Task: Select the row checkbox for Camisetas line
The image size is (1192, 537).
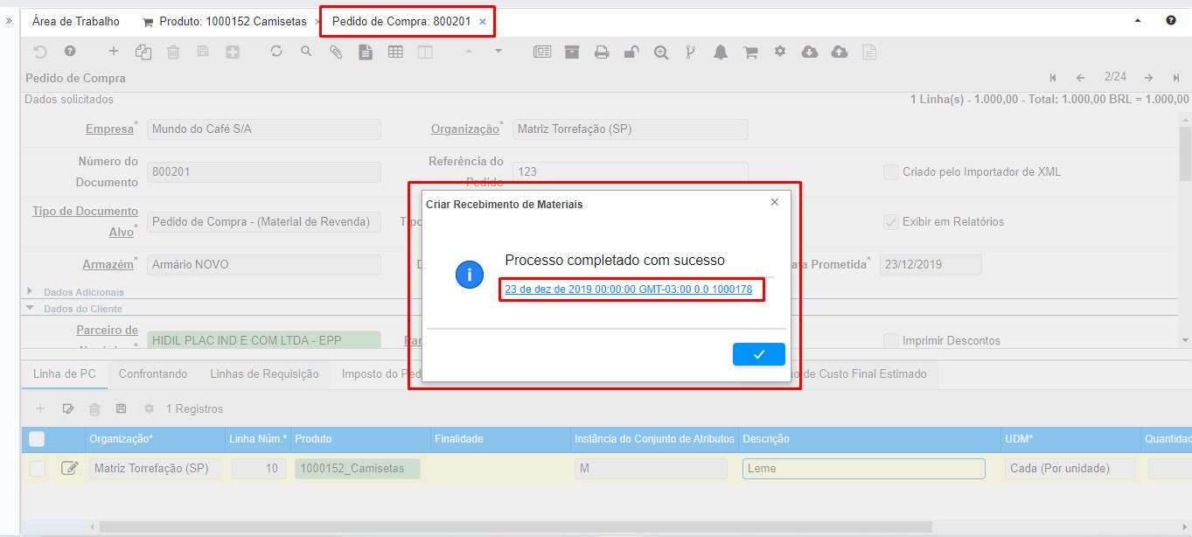Action: (x=38, y=469)
